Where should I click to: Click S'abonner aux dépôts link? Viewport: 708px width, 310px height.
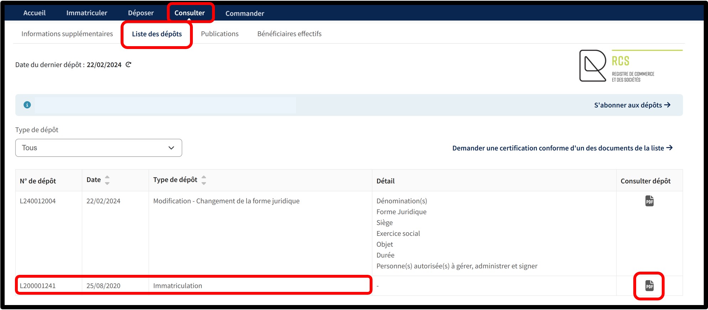pos(632,105)
